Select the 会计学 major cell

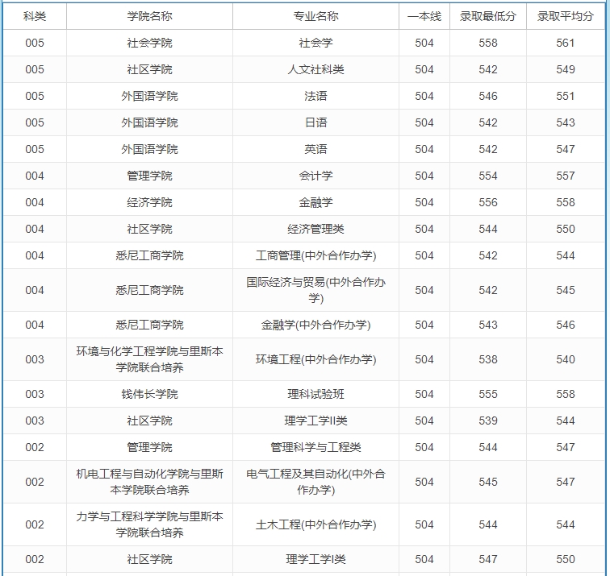[315, 176]
